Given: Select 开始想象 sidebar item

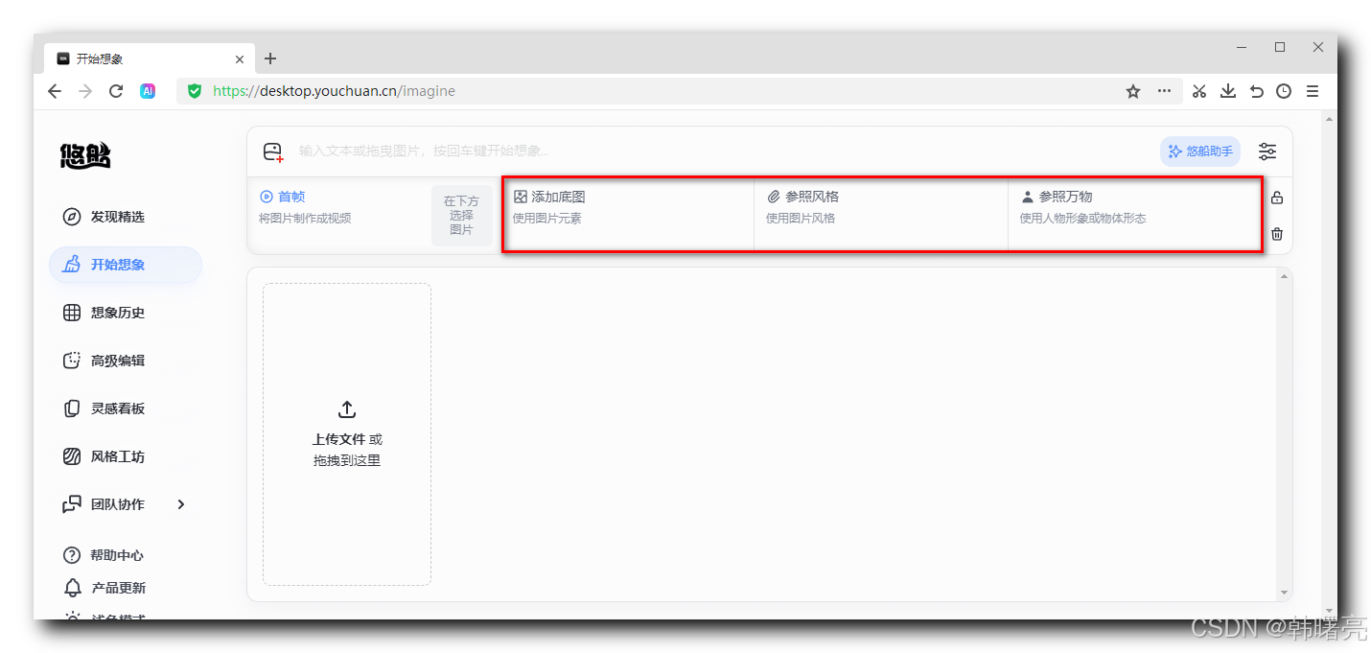Looking at the screenshot, I should click(126, 265).
